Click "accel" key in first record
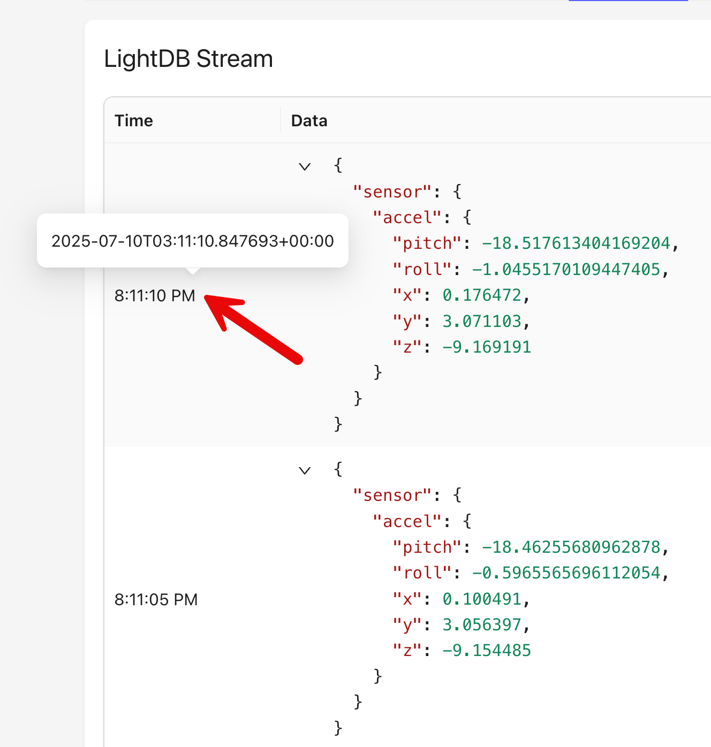This screenshot has width=711, height=747. [x=407, y=218]
